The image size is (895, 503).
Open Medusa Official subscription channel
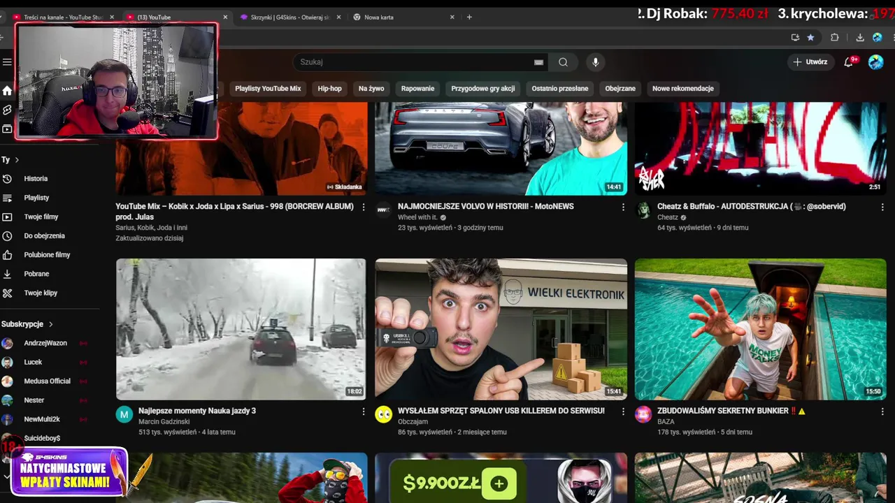[45, 381]
